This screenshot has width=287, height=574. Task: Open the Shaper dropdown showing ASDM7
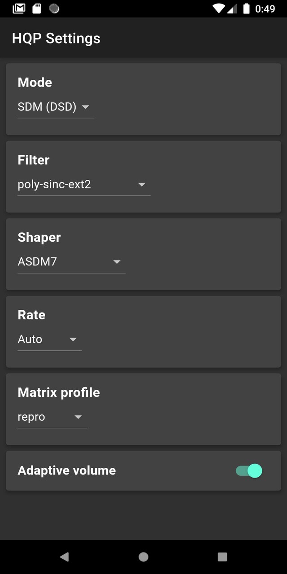tap(71, 262)
